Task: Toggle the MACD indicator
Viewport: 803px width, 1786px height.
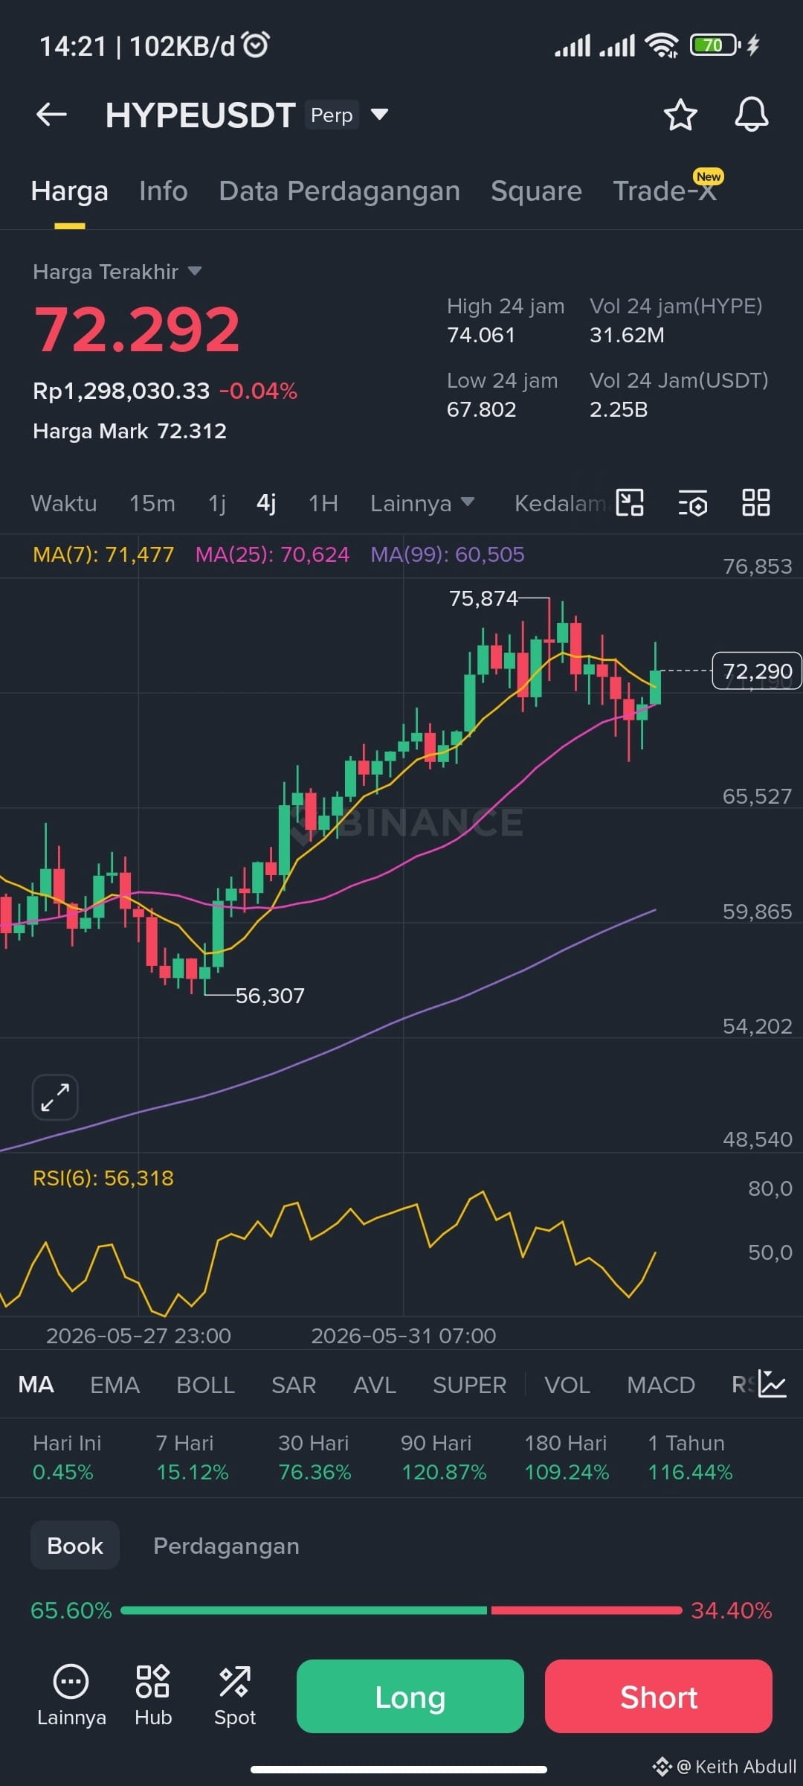Action: coord(661,1384)
